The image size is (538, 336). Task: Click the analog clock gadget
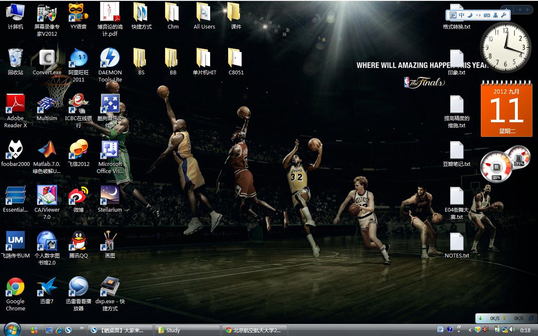coord(506,47)
